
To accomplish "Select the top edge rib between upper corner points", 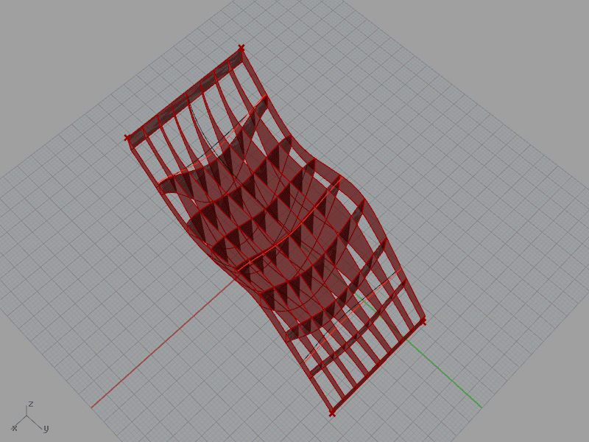I will pos(184,92).
